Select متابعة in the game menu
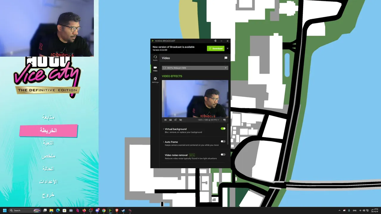 49,117
